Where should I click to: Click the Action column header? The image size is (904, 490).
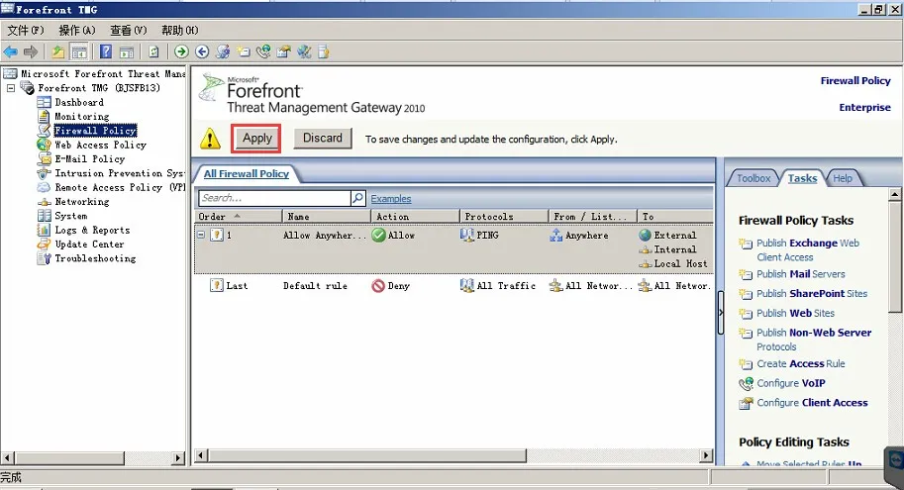[x=415, y=216]
